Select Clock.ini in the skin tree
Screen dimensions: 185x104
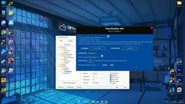point(68,51)
